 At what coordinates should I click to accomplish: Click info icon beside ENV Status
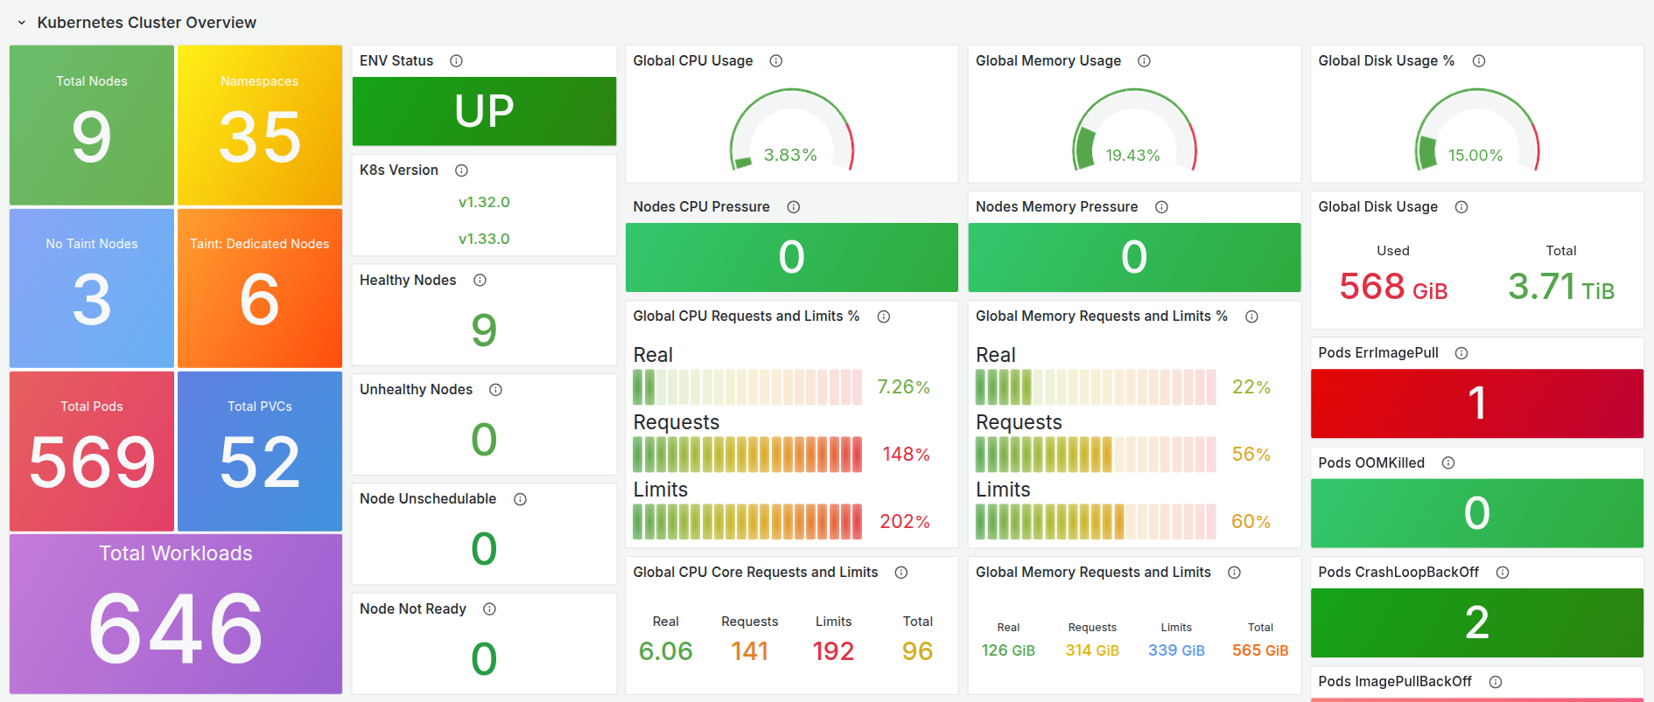click(x=456, y=61)
